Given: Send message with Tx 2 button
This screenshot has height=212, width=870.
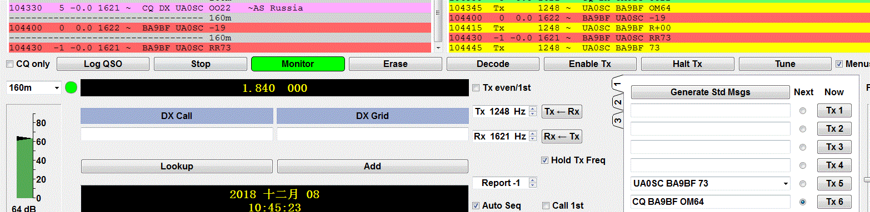Looking at the screenshot, I should pyautogui.click(x=834, y=129).
